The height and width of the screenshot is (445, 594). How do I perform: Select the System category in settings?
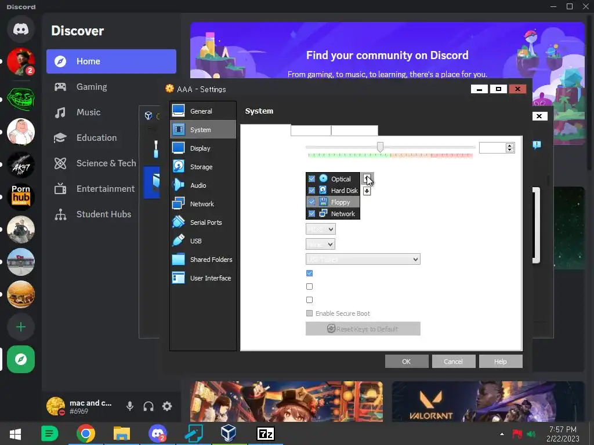click(202, 129)
